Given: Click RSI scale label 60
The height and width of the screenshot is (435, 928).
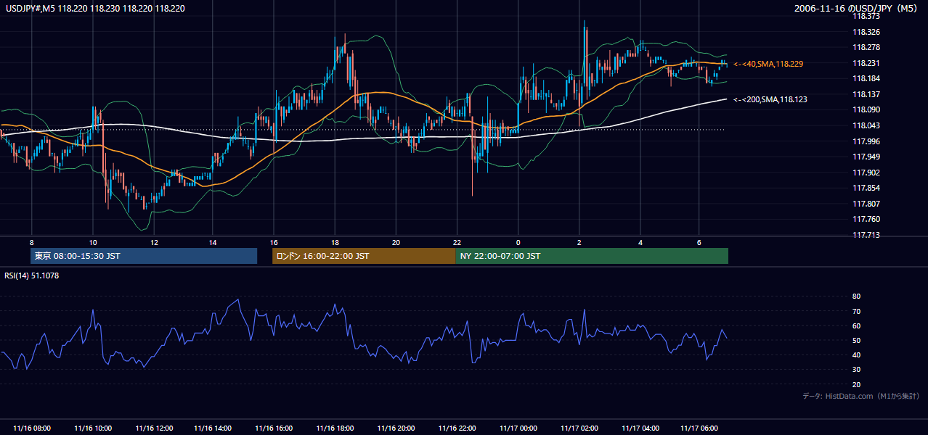Looking at the screenshot, I should pos(856,326).
